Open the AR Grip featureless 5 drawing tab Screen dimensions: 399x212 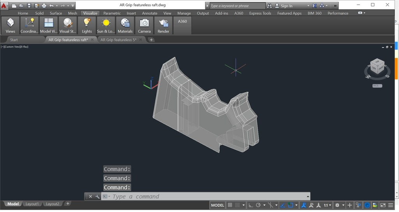point(118,40)
